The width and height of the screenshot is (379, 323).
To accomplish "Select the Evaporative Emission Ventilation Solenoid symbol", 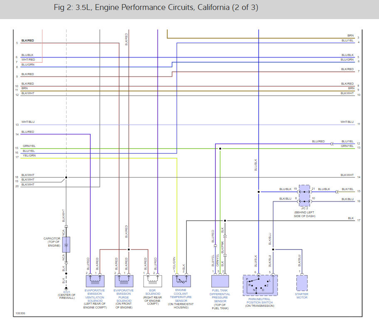I will pos(95,281).
